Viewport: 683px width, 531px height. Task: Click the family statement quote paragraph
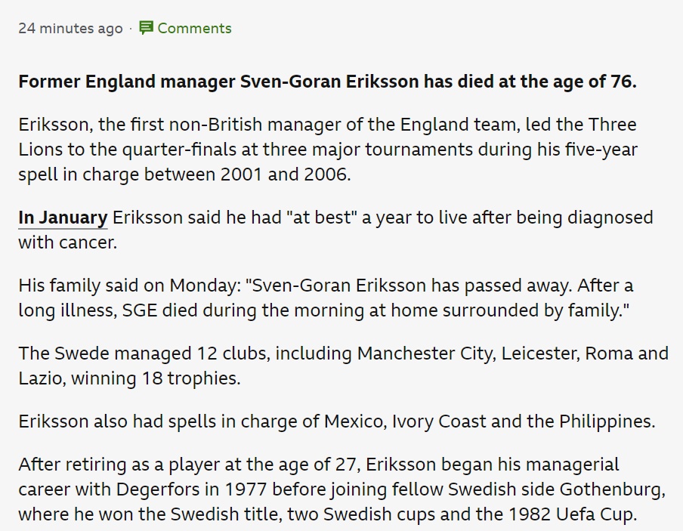coord(326,298)
